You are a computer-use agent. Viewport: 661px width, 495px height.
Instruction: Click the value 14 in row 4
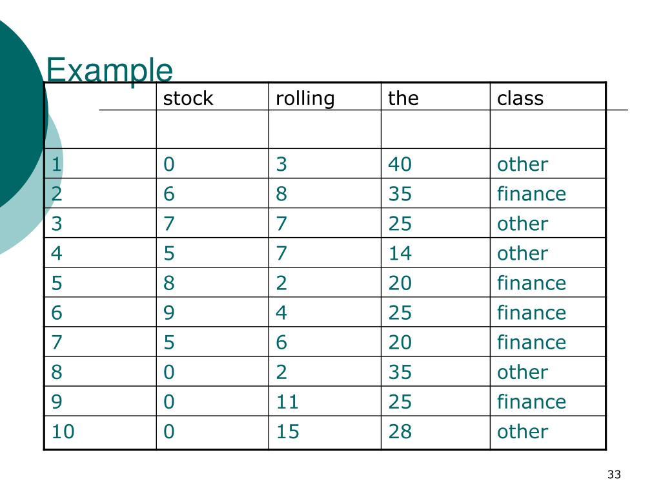click(400, 253)
